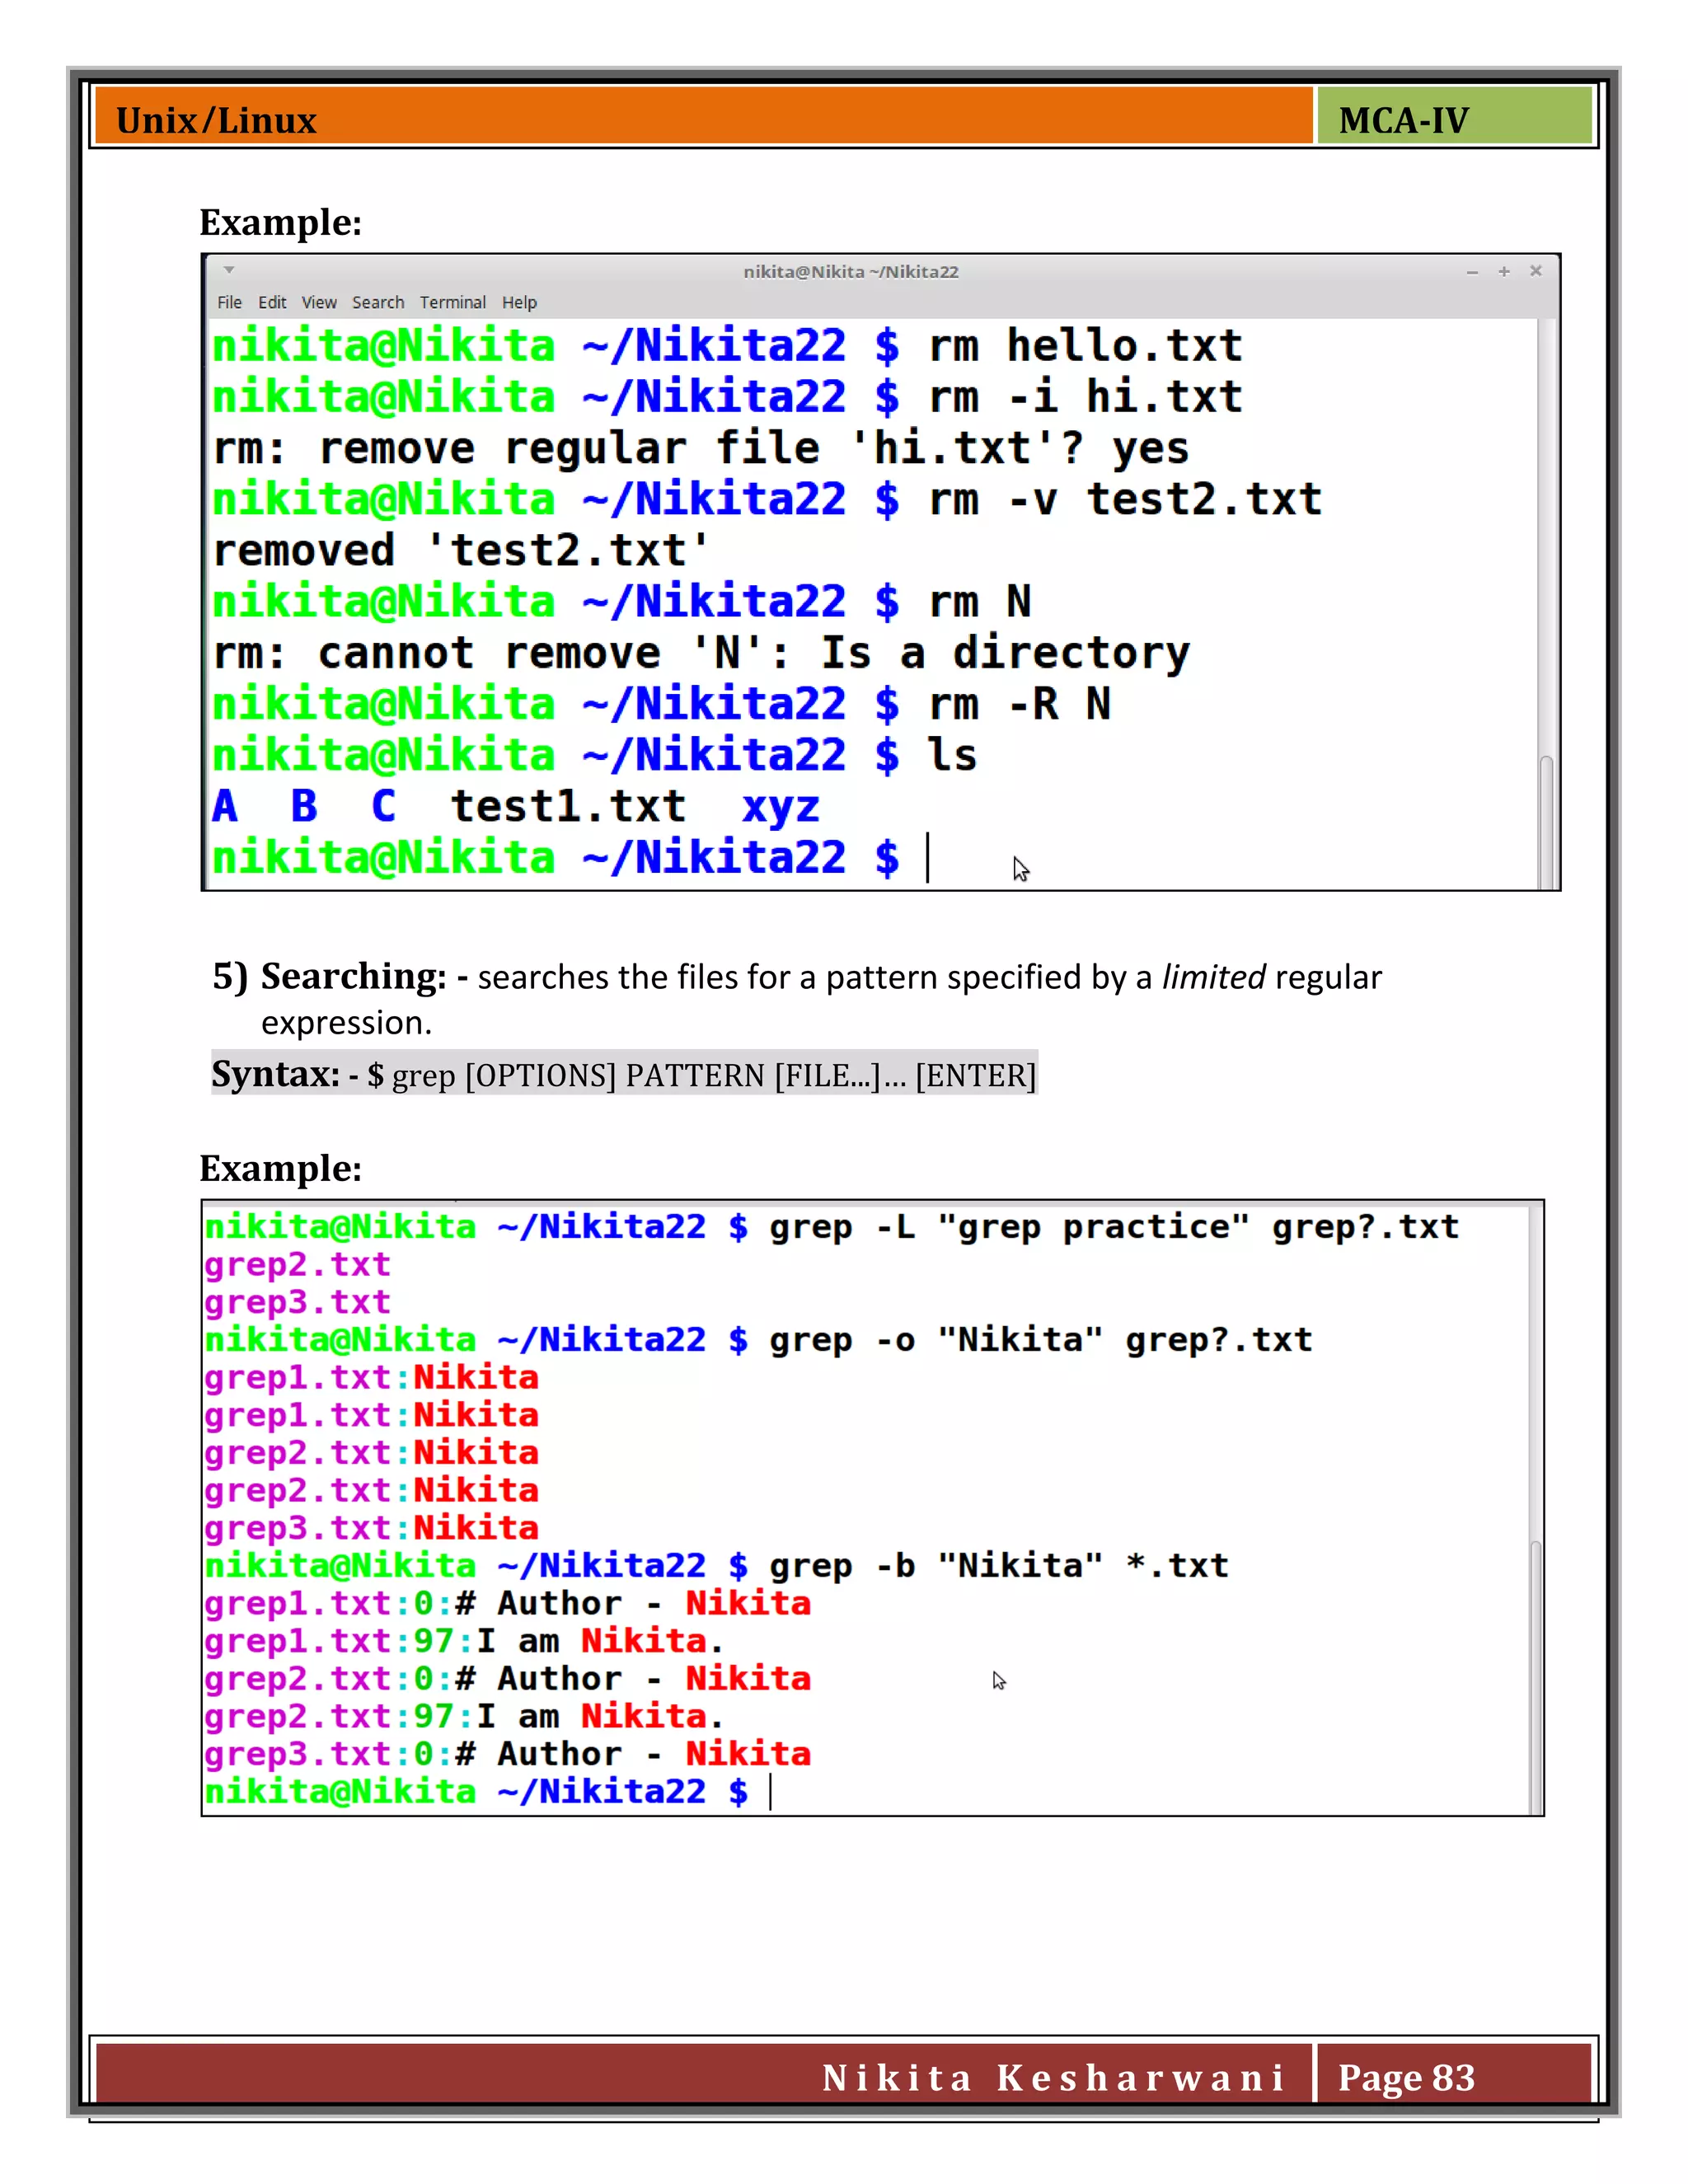The height and width of the screenshot is (2184, 1688).
Task: Open the Edit menu in terminal
Action: [x=272, y=302]
